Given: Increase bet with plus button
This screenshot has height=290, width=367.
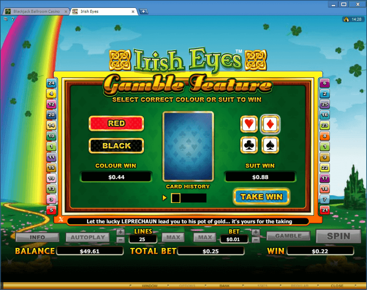Looking at the screenshot, I should tap(256, 232).
